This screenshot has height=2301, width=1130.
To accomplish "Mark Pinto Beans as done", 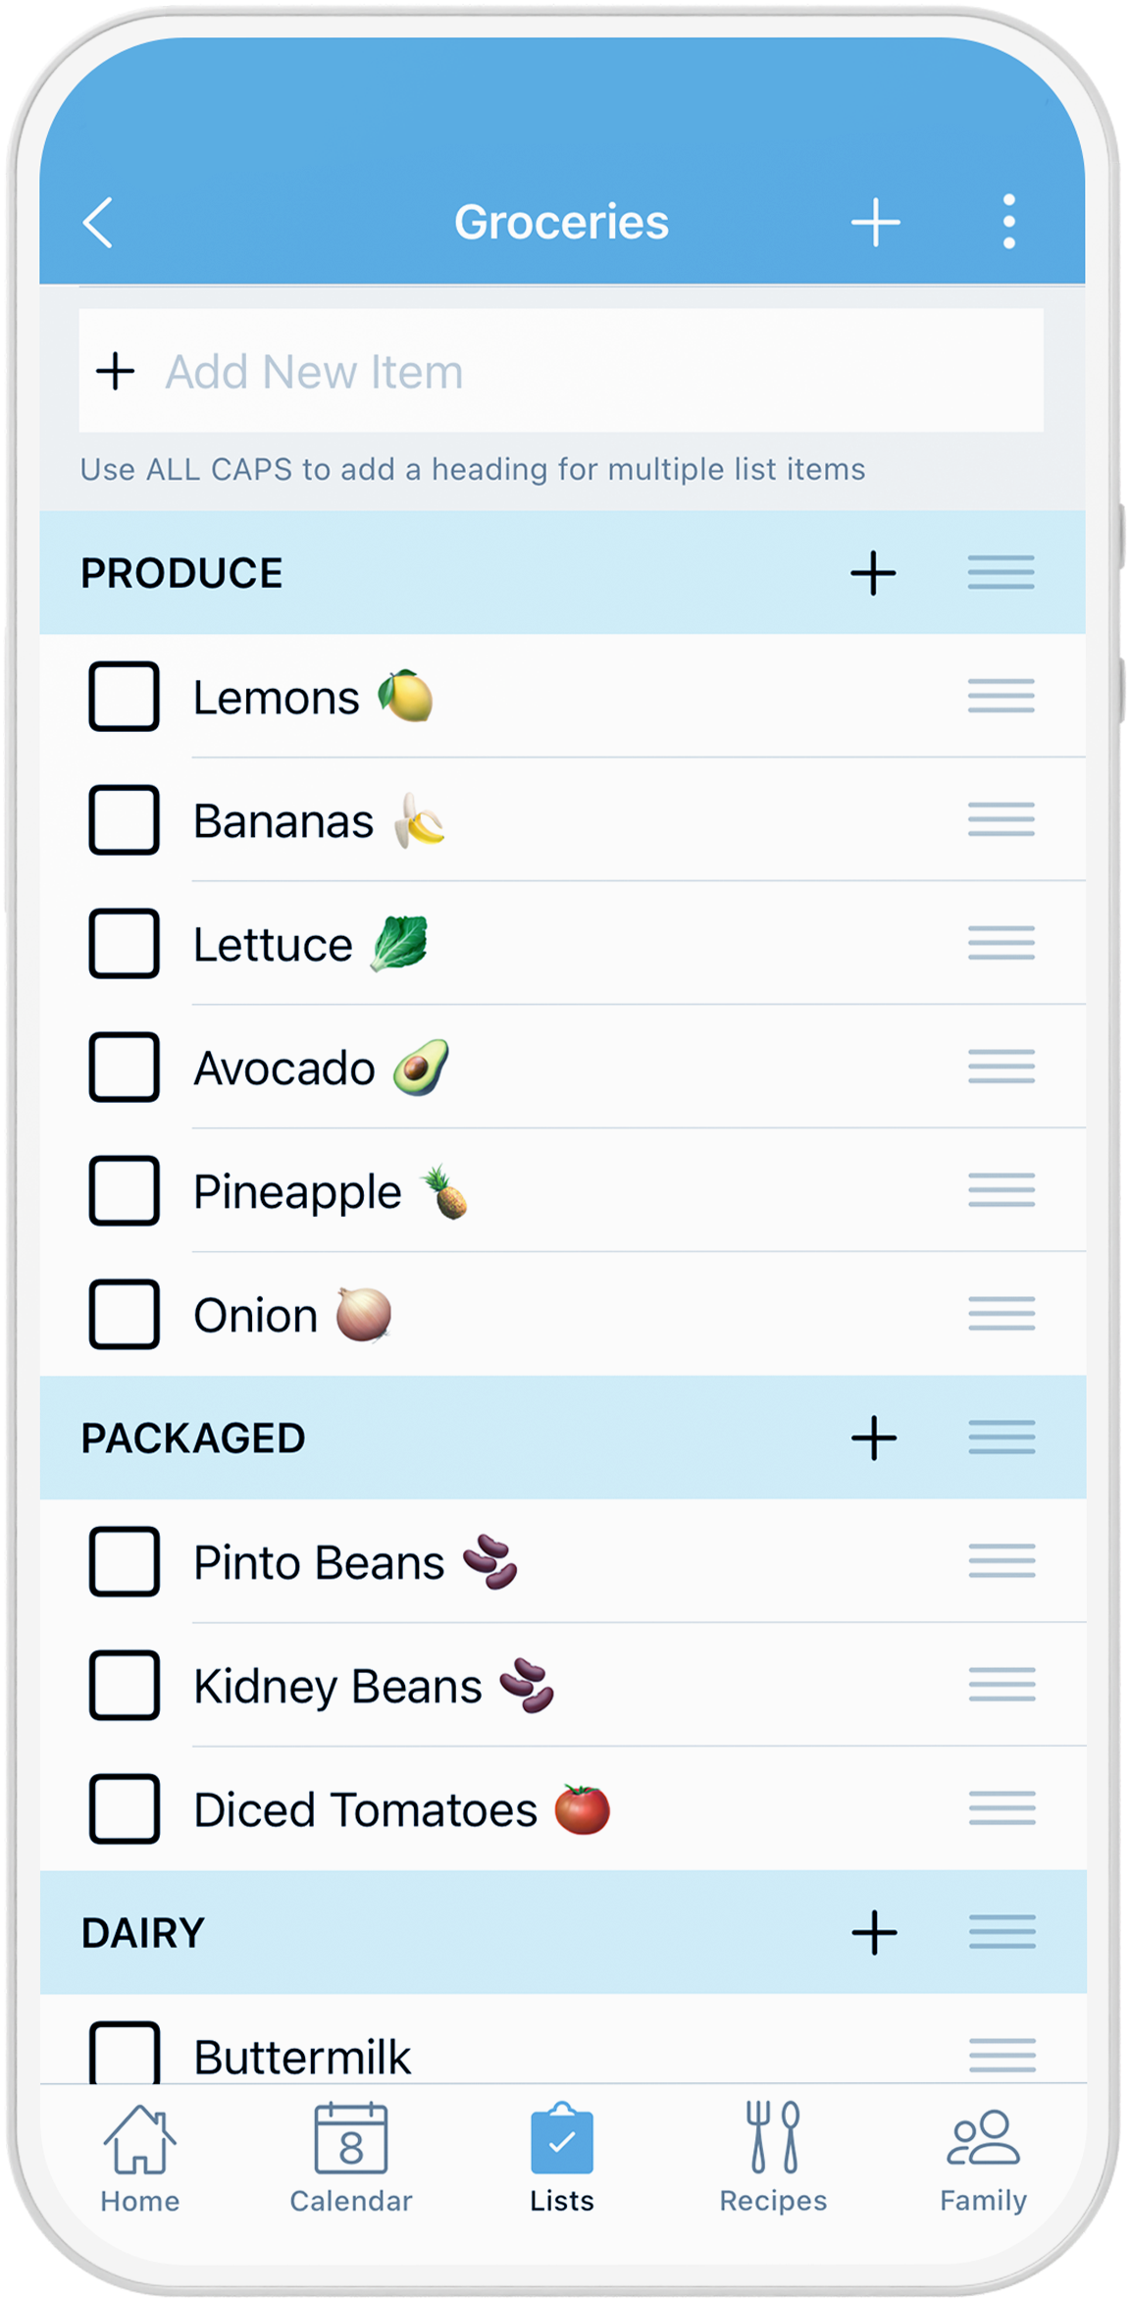I will tap(125, 1562).
